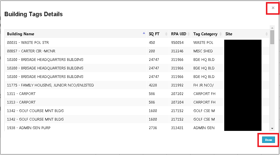Click RPA UID 313431

click(x=177, y=128)
